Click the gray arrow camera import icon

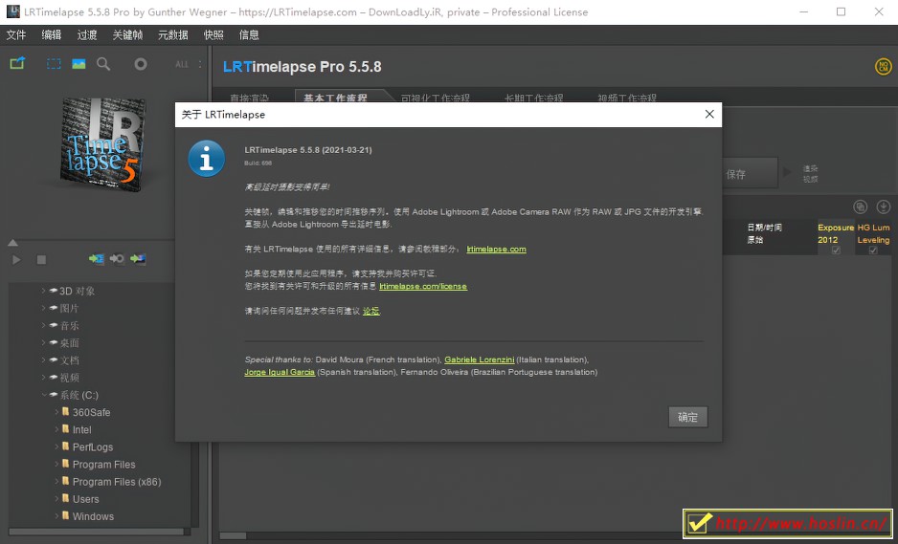click(x=118, y=259)
